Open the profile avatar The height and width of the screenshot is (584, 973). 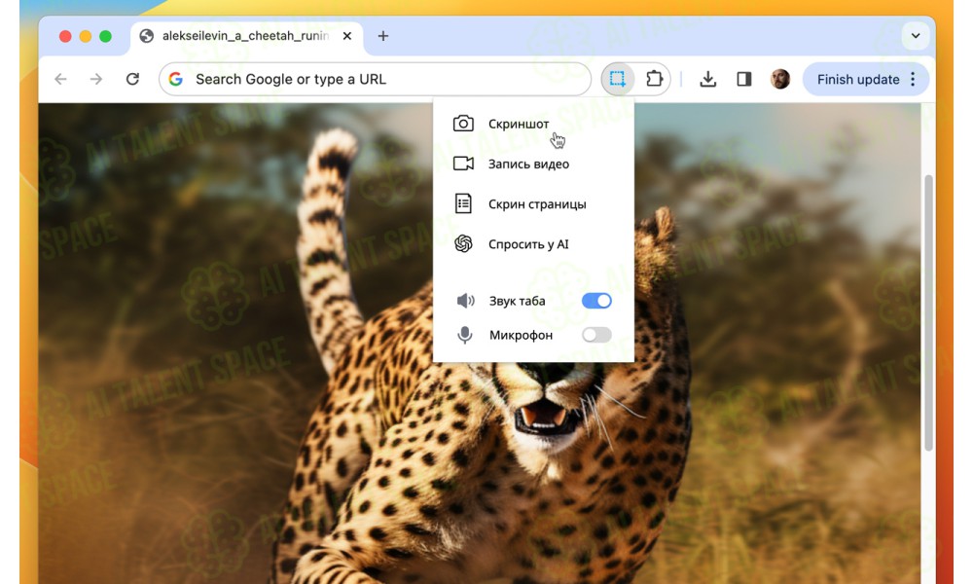(780, 79)
